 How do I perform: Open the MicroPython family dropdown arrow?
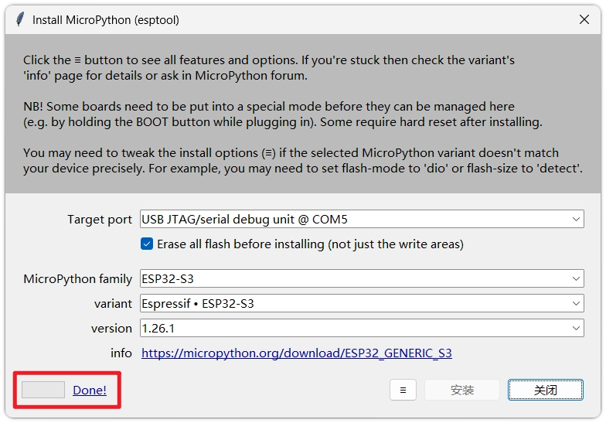(577, 278)
